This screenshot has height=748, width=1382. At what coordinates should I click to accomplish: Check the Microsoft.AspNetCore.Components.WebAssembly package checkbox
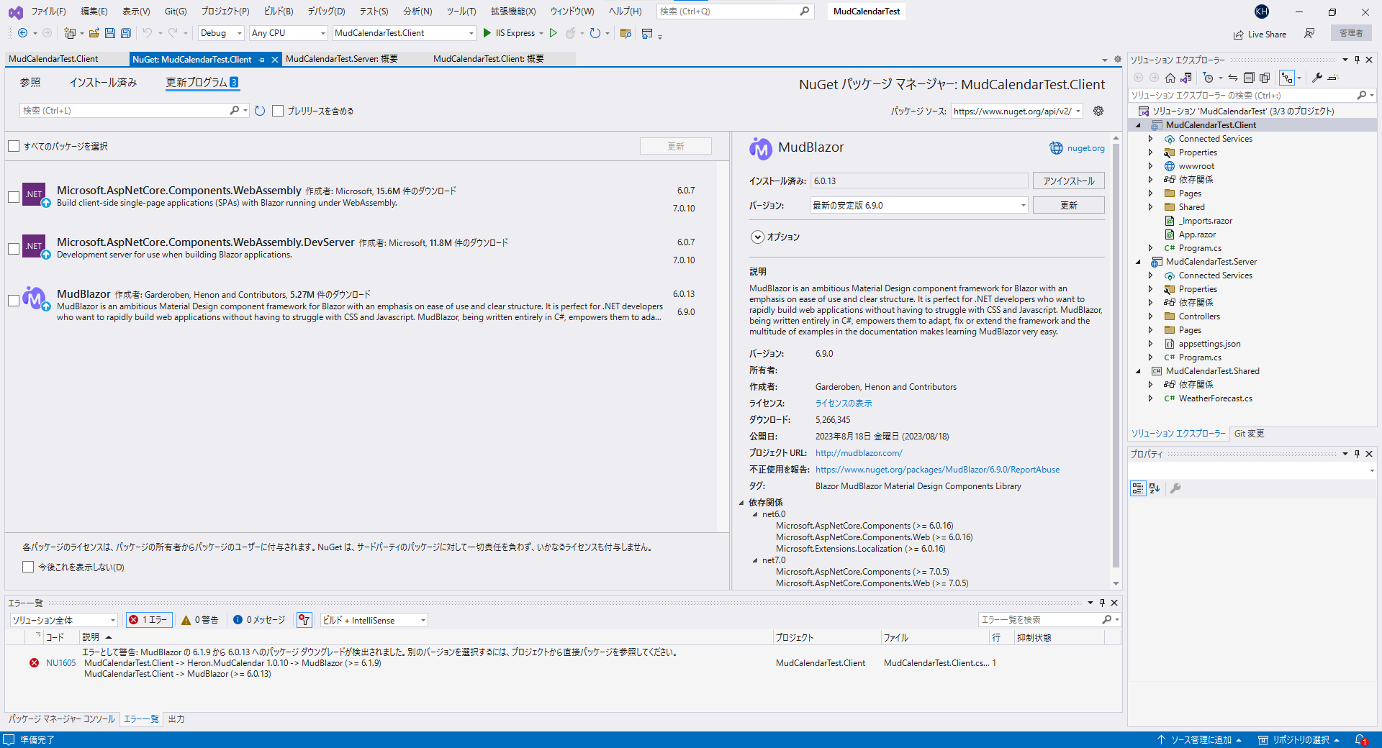(14, 196)
